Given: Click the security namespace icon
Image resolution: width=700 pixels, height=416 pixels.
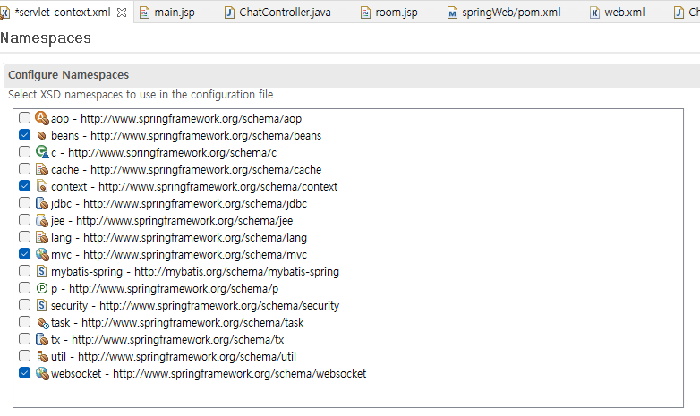Looking at the screenshot, I should (x=41, y=305).
